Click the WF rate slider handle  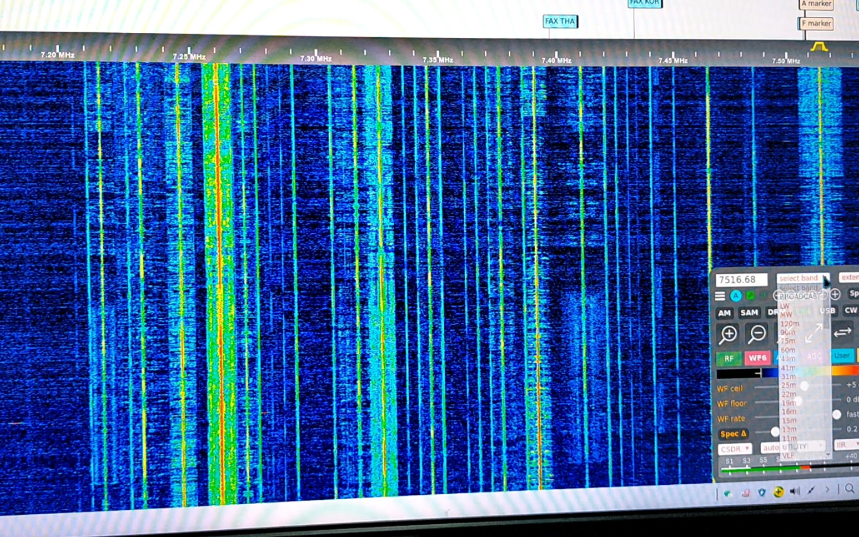(837, 414)
